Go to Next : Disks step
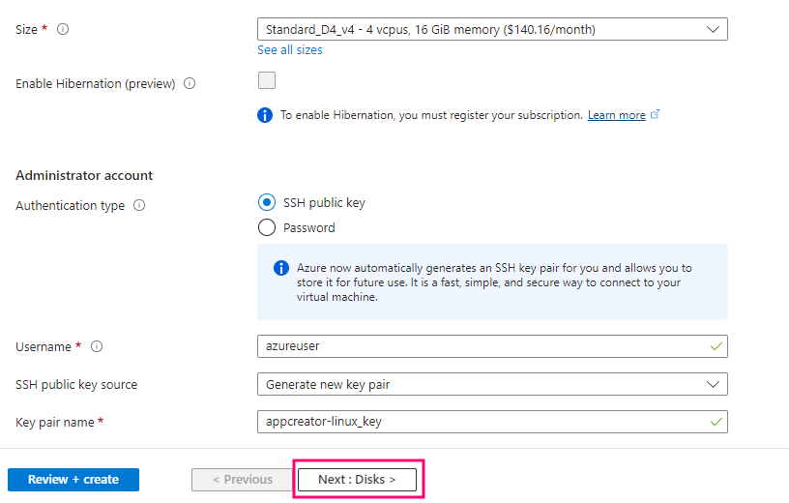 (357, 480)
